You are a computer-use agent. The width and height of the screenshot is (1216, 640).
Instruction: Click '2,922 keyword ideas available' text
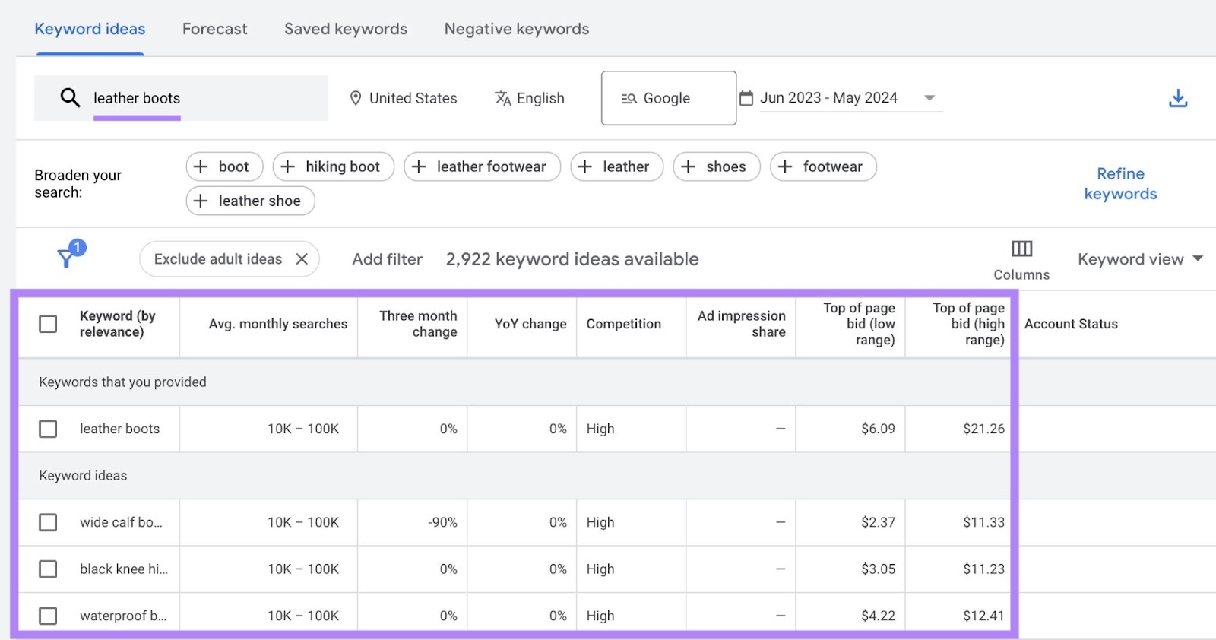572,259
